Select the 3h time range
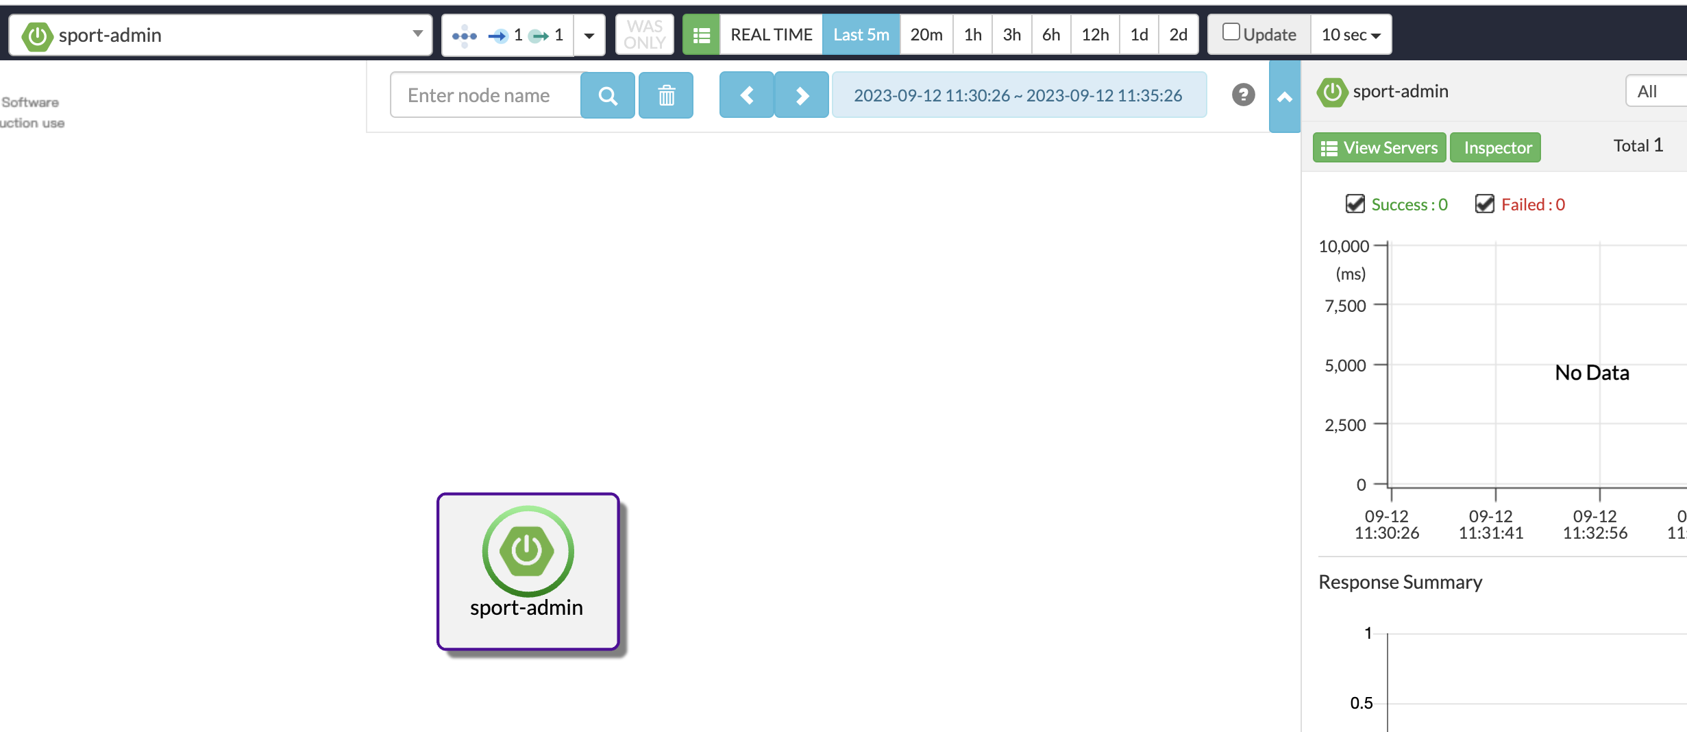Image resolution: width=1687 pixels, height=732 pixels. (1011, 35)
